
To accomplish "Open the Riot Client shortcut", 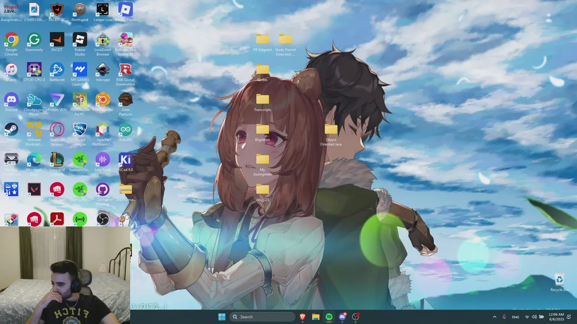I will (x=57, y=193).
